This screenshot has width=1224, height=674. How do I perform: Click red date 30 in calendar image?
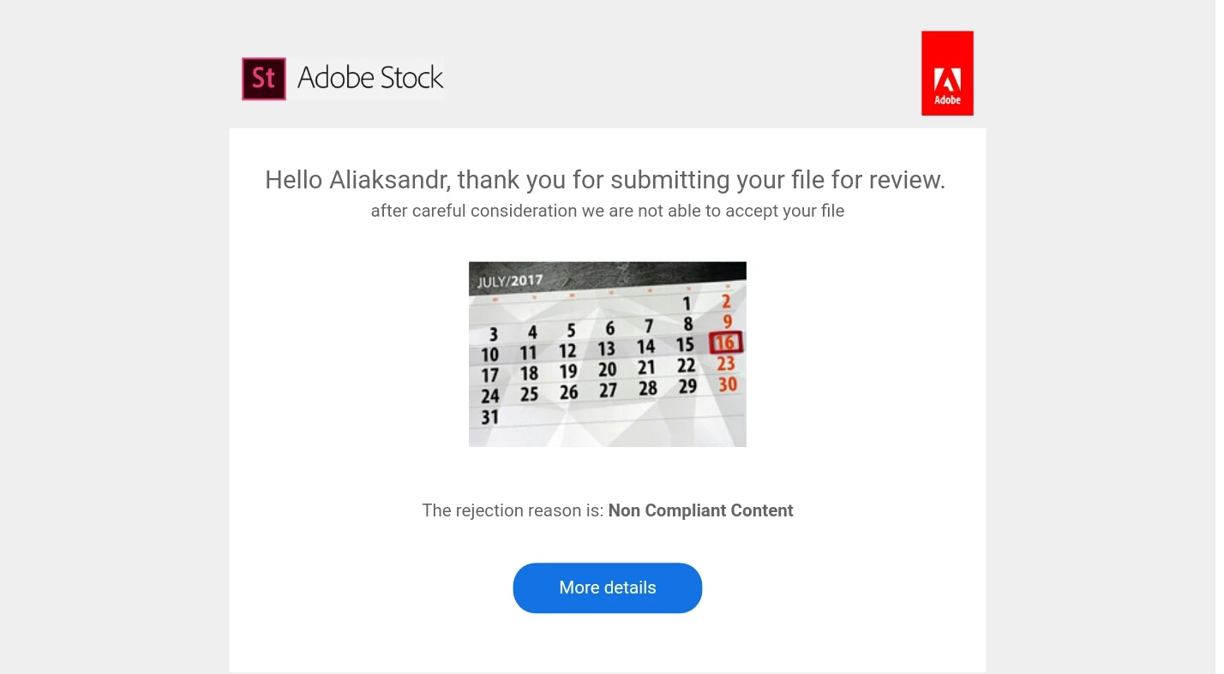coord(728,385)
